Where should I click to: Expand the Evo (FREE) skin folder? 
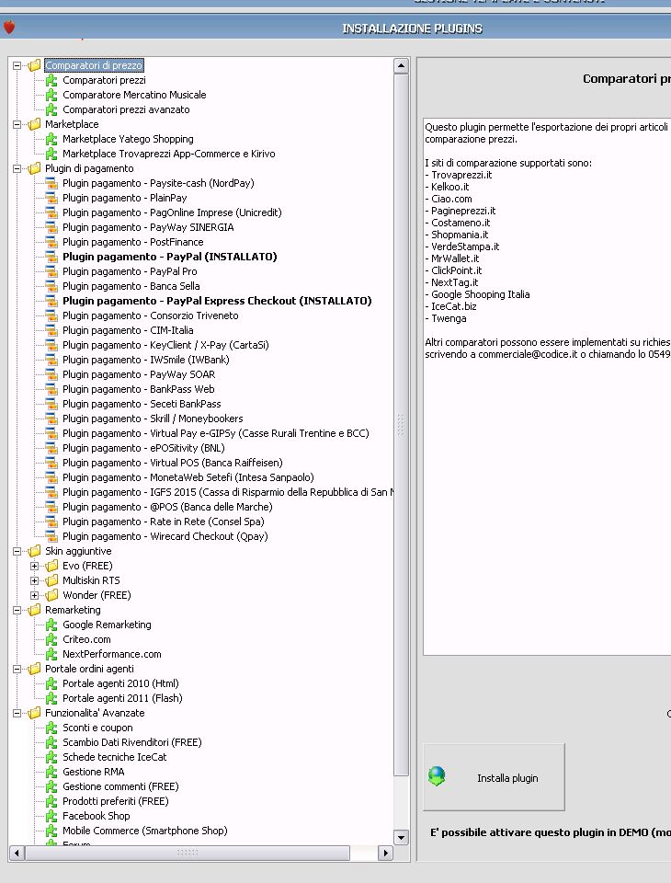tap(34, 566)
